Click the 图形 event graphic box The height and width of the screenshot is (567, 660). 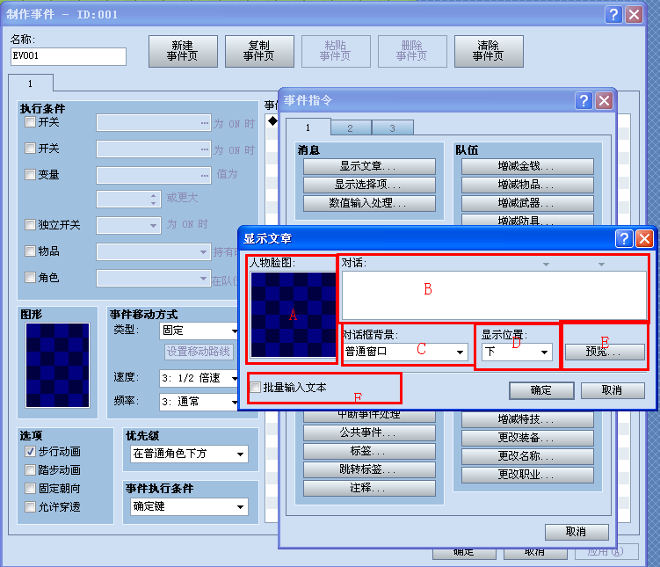coord(58,366)
